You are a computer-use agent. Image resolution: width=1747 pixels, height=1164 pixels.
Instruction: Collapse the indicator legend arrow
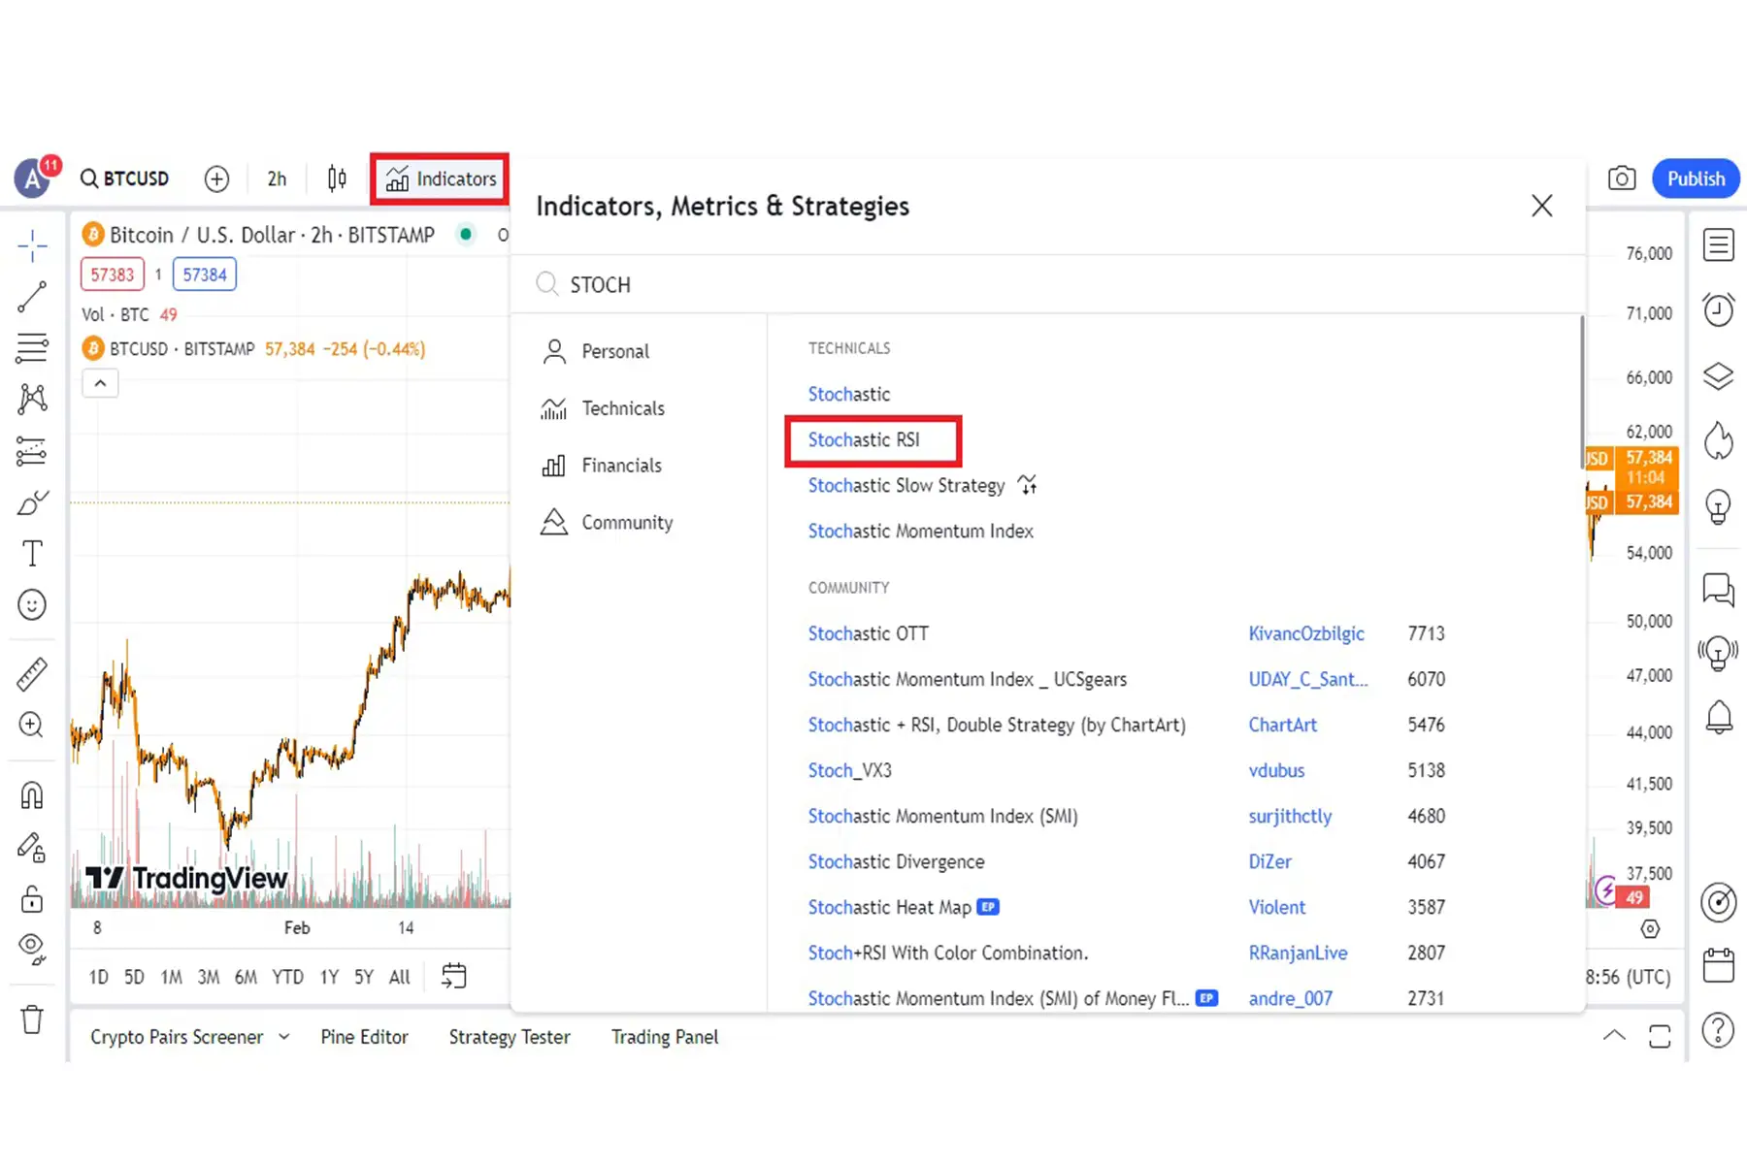[x=100, y=383]
